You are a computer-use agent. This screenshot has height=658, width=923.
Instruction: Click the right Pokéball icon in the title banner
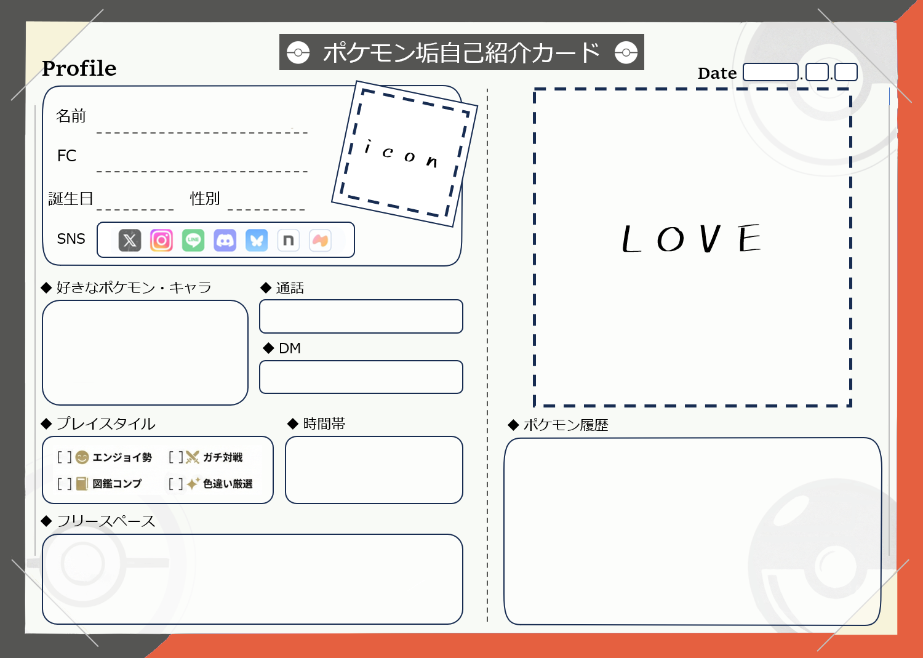[x=627, y=52]
